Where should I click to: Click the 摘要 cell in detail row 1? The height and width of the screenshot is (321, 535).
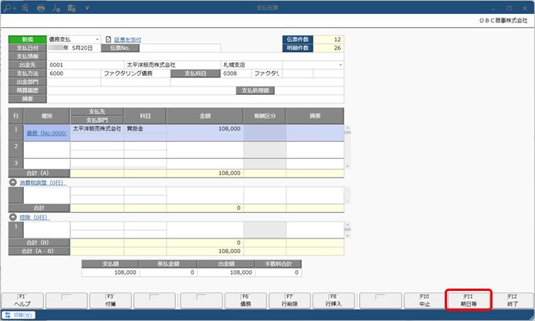pos(315,133)
